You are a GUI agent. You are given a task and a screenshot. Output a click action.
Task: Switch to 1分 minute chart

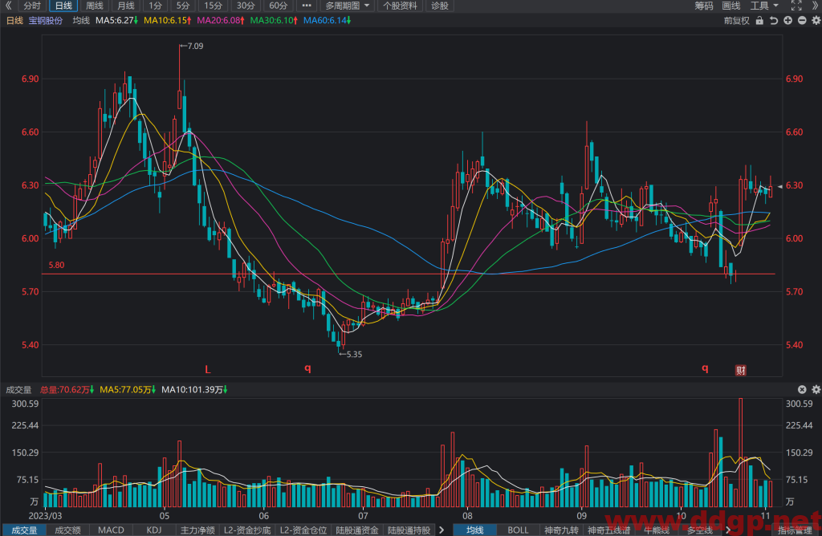(x=155, y=6)
